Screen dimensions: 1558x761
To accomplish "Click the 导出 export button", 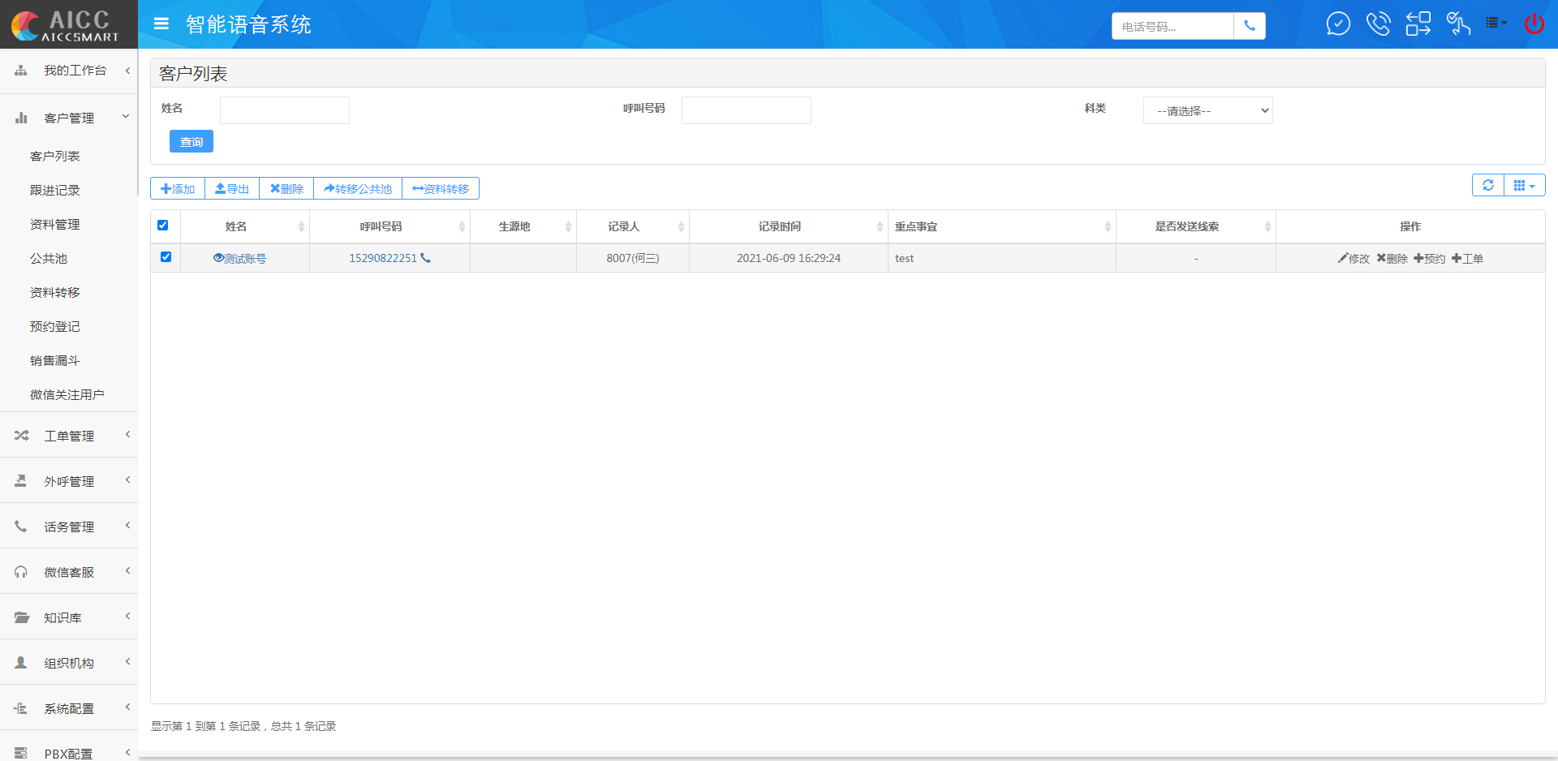I will coord(232,189).
